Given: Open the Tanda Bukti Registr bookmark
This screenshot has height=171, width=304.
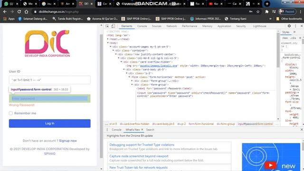Looking at the screenshot, I should coord(67,19).
